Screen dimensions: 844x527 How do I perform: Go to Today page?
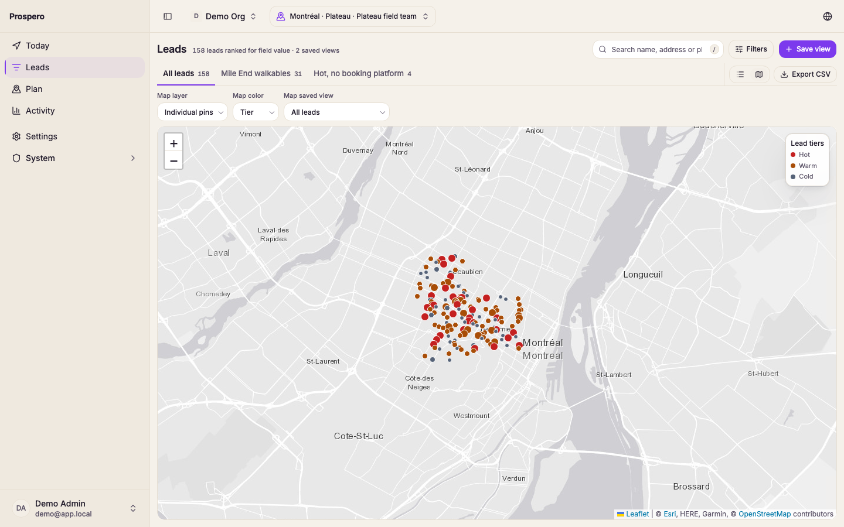[75, 46]
